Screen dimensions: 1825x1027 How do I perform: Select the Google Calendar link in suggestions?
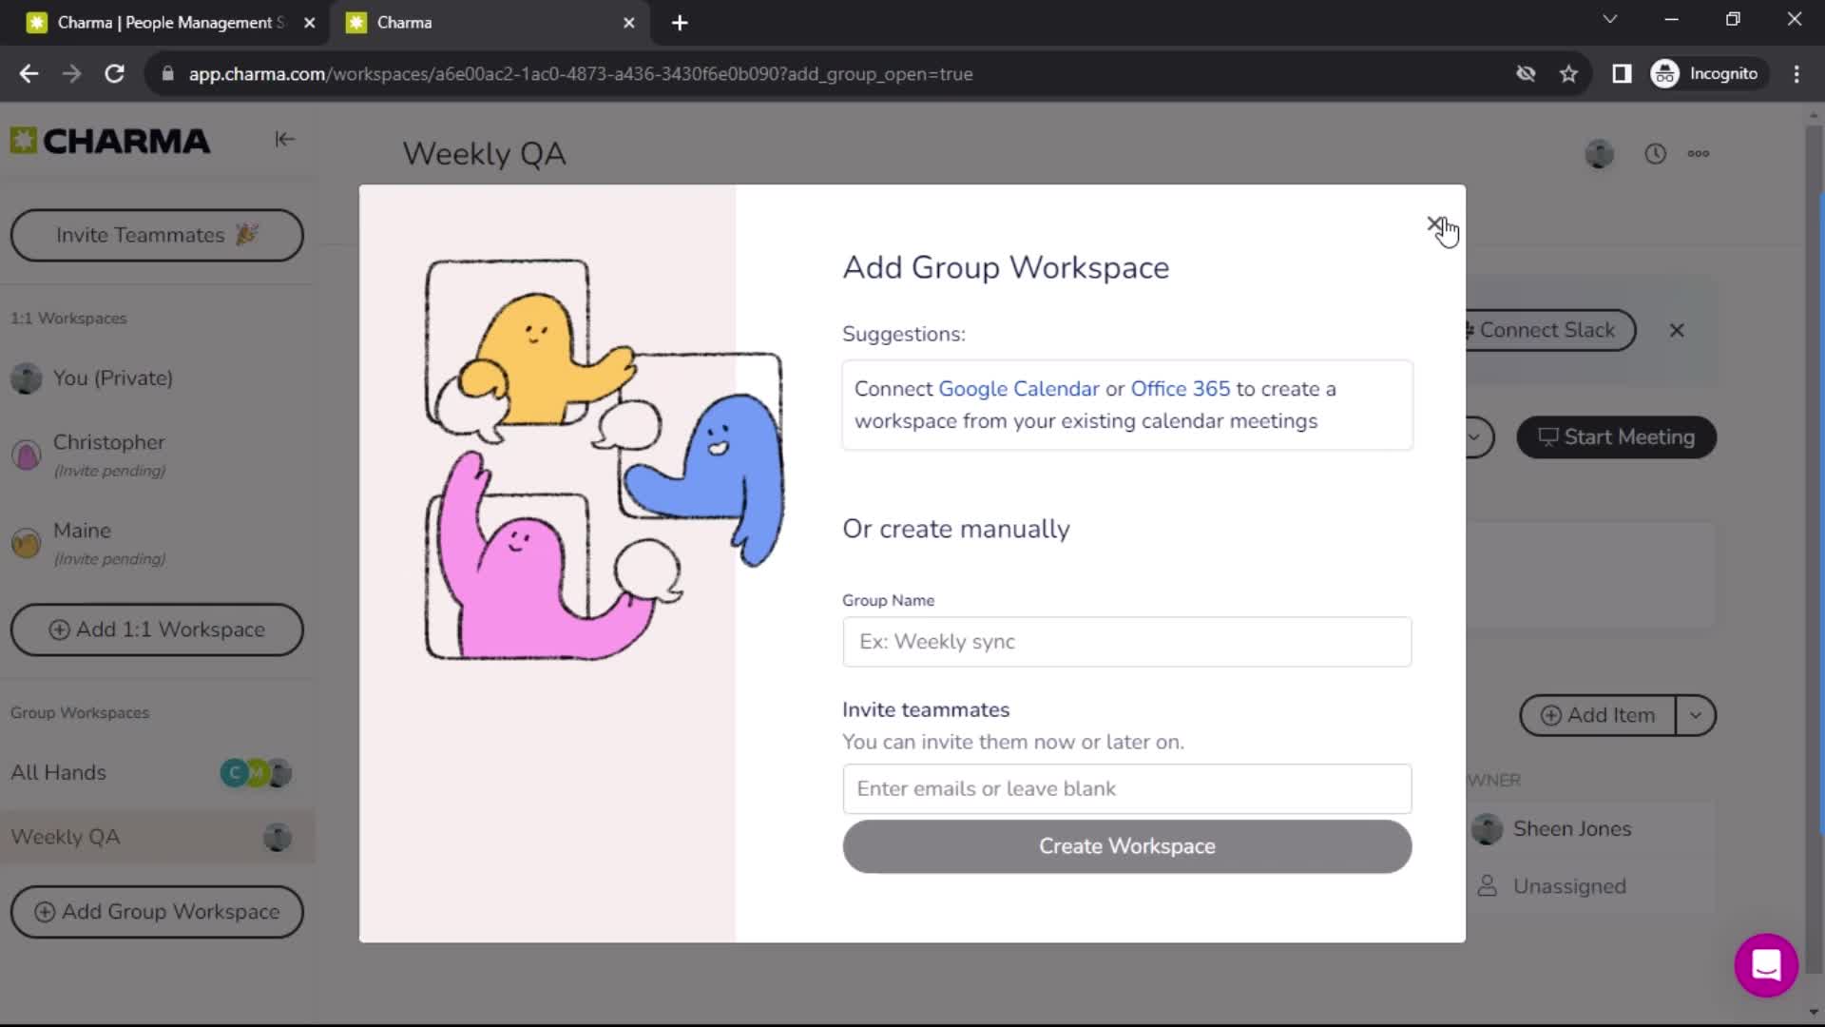coord(1018,389)
